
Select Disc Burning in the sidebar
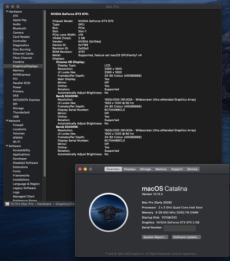[x=22, y=49]
